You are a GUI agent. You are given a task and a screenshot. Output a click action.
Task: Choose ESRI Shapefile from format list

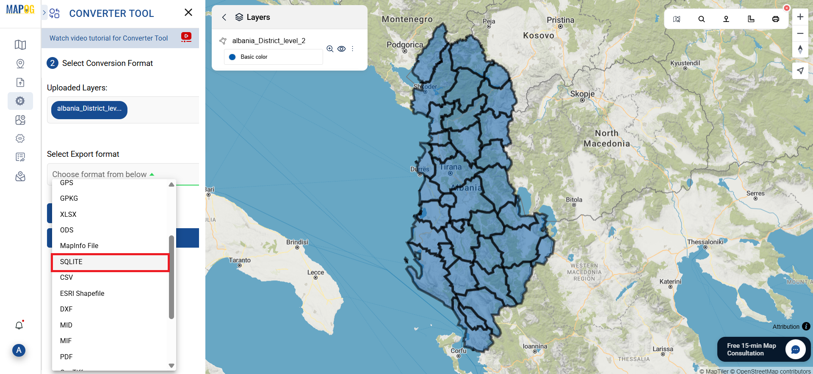coord(82,293)
